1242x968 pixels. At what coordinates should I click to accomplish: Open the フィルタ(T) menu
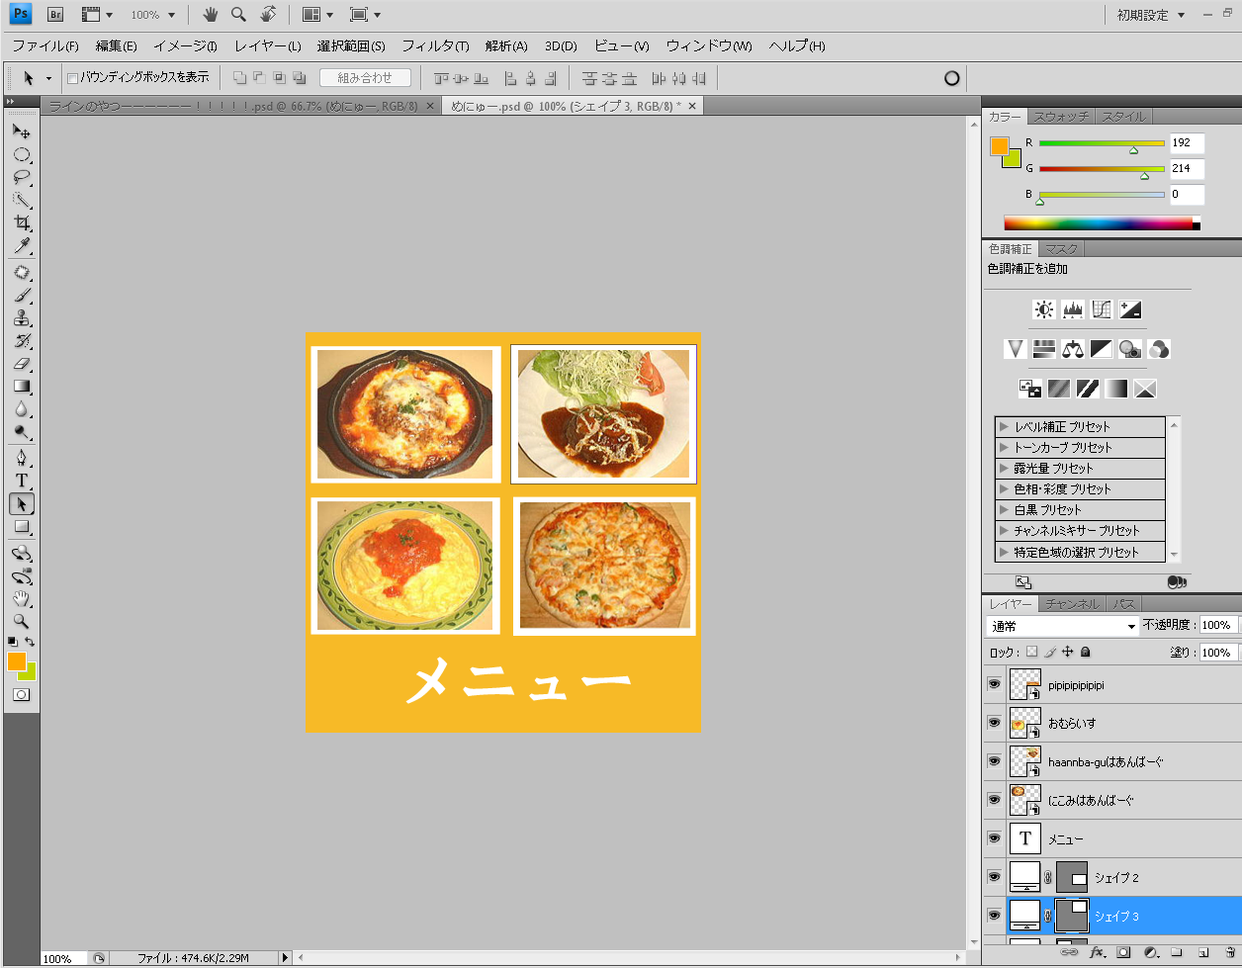click(x=435, y=46)
